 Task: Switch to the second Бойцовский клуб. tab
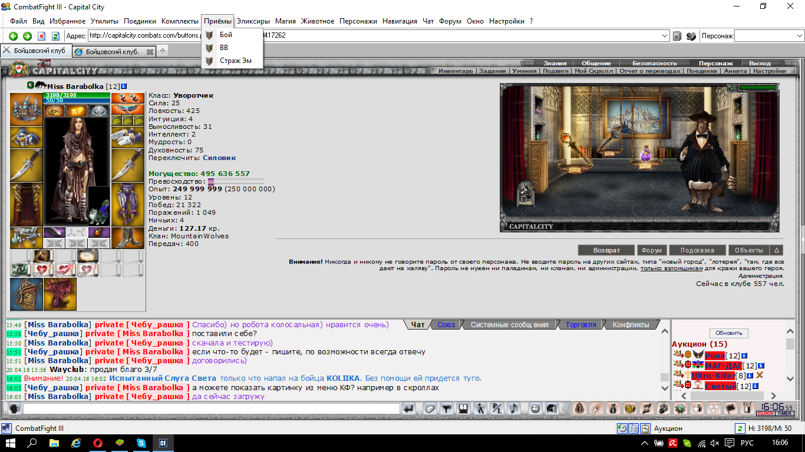pos(114,51)
